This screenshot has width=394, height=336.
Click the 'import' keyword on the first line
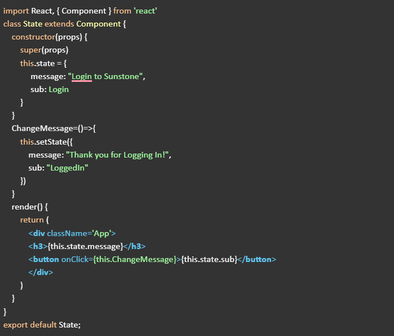tap(16, 11)
